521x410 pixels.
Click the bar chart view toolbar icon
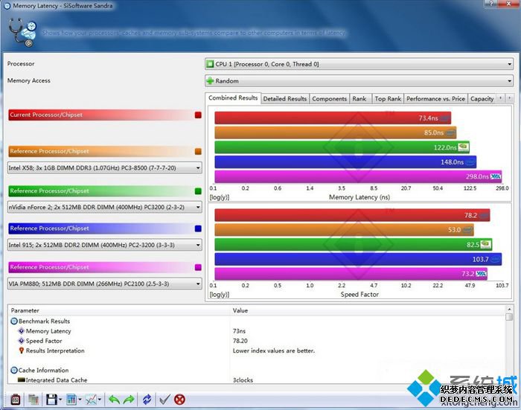pos(71,399)
